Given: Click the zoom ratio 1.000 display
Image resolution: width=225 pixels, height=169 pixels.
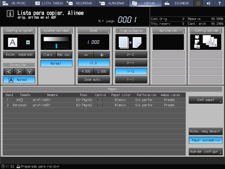Looking at the screenshot, I should pyautogui.click(x=94, y=42).
